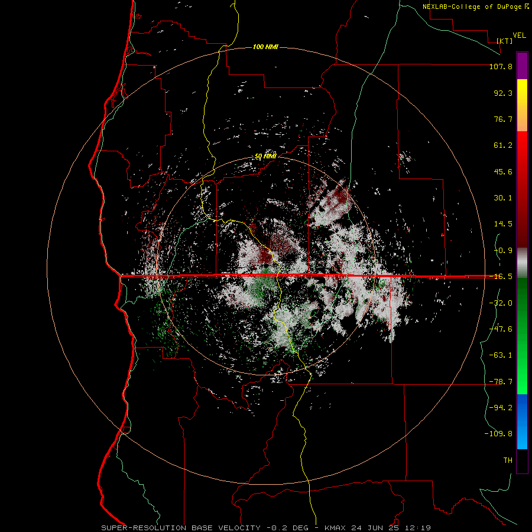Image resolution: width=532 pixels, height=532 pixels.
Task: Click the -0.2 DEG elevation text
Action: click(x=287, y=528)
